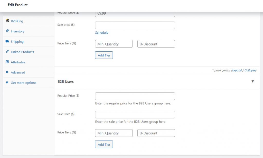This screenshot has width=263, height=158.
Task: Select the Min. Quantity field under B2B Users
Action: click(x=114, y=133)
